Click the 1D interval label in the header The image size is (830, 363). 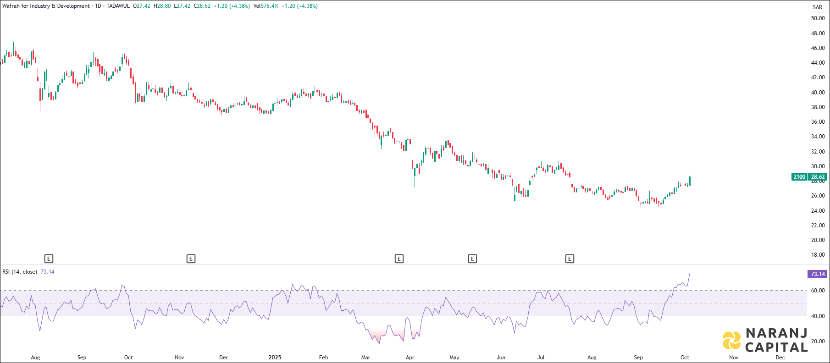pos(98,6)
